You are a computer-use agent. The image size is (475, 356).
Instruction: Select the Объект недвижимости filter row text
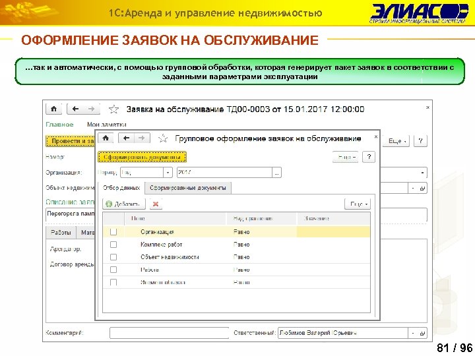(x=170, y=257)
